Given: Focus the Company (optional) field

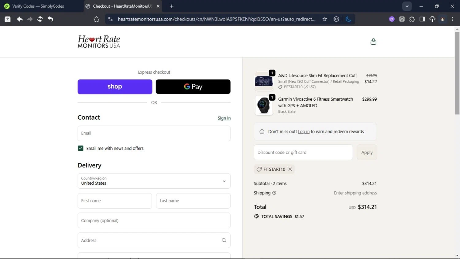Looking at the screenshot, I should coord(154,220).
